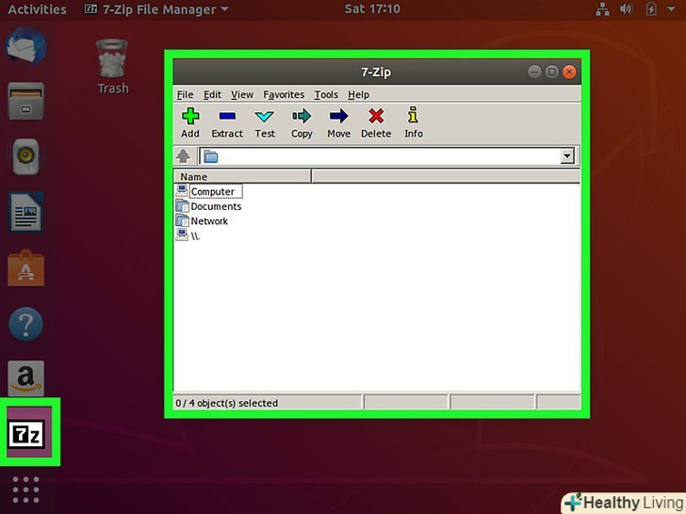The image size is (686, 514).
Task: Open the Edit menu
Action: pos(212,94)
